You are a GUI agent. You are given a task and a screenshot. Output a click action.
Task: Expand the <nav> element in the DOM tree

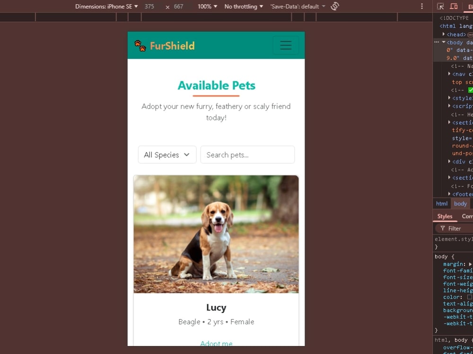coord(449,74)
